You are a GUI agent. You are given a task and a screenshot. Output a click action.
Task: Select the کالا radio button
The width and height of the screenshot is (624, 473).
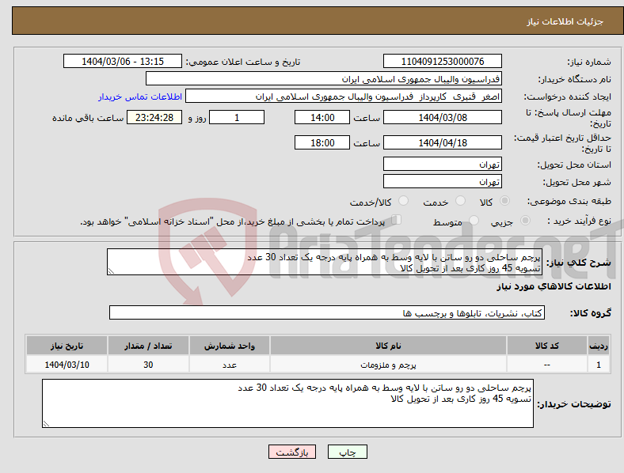(504, 201)
